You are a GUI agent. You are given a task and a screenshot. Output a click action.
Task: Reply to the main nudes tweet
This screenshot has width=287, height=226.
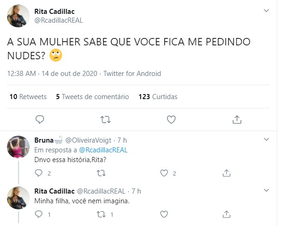point(40,119)
